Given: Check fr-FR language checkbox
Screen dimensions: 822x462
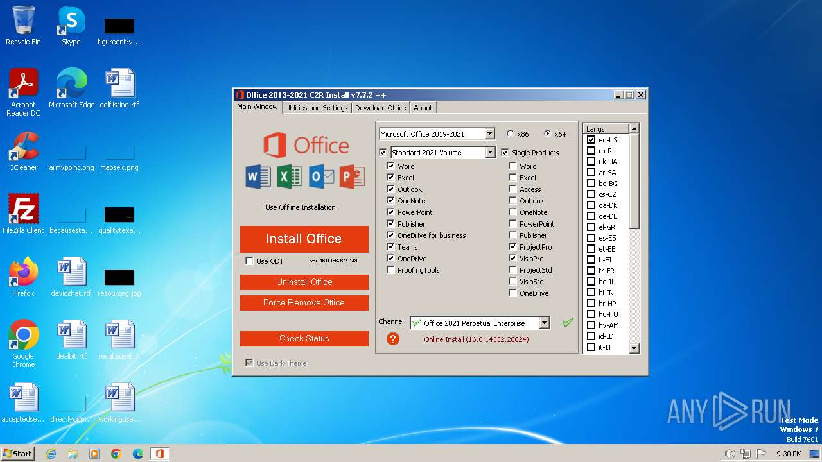Looking at the screenshot, I should point(591,271).
